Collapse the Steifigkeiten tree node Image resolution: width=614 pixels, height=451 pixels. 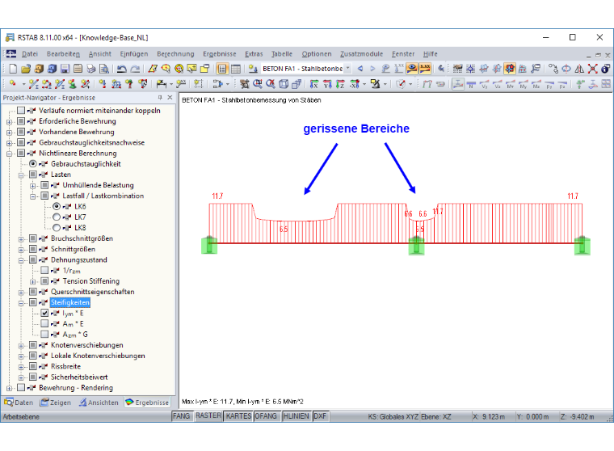tap(21, 303)
